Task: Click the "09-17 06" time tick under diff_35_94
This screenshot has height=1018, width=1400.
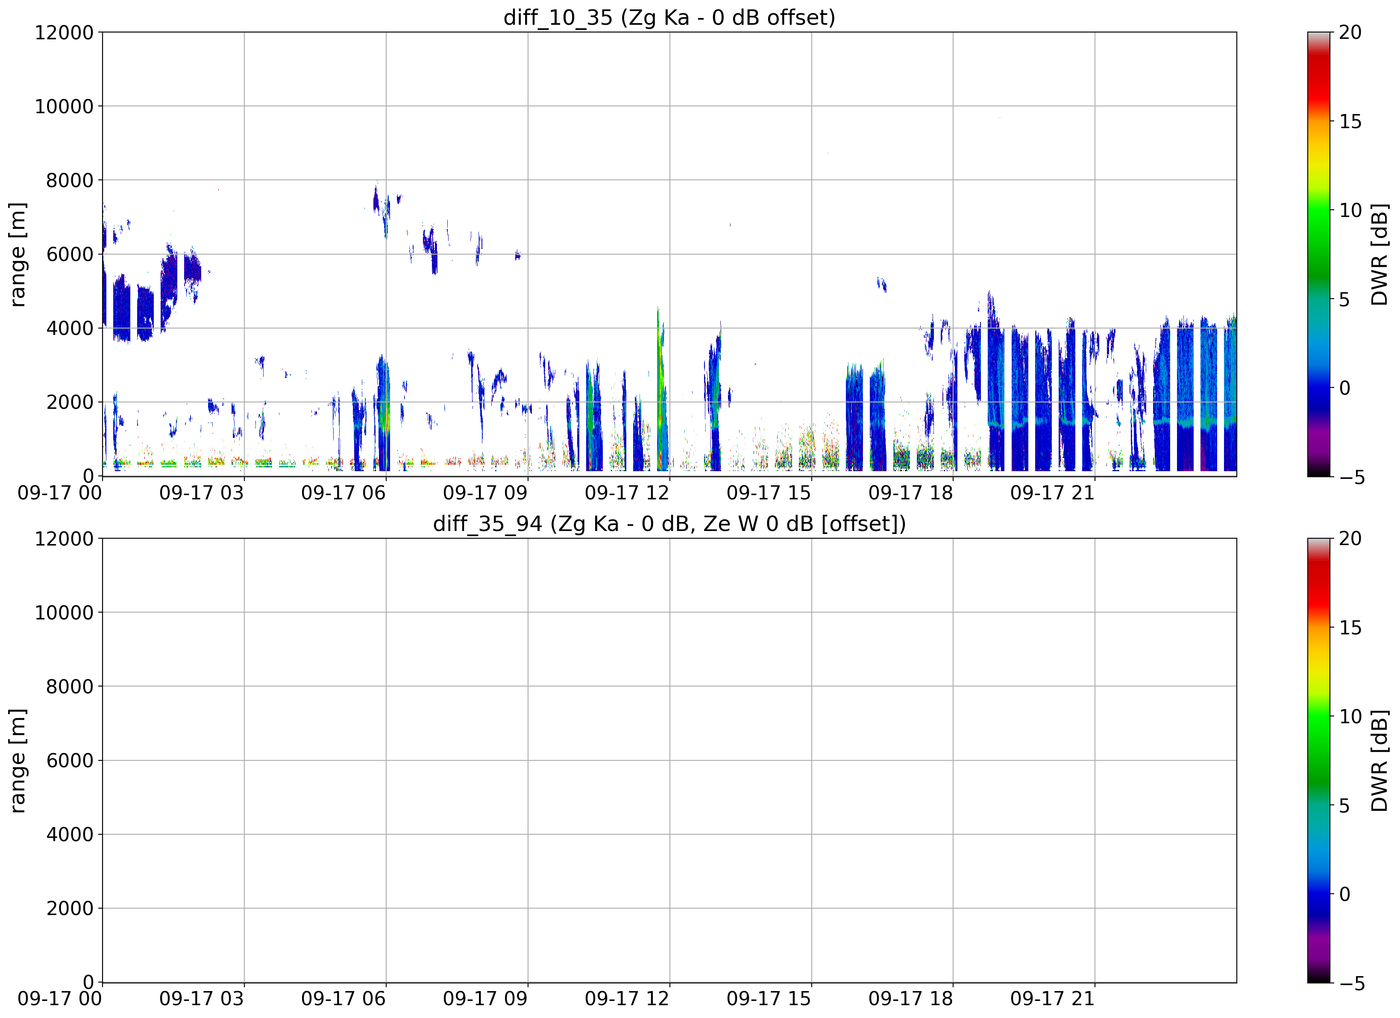Action: [x=343, y=999]
